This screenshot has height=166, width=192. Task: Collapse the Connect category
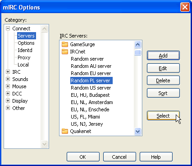[8, 28]
